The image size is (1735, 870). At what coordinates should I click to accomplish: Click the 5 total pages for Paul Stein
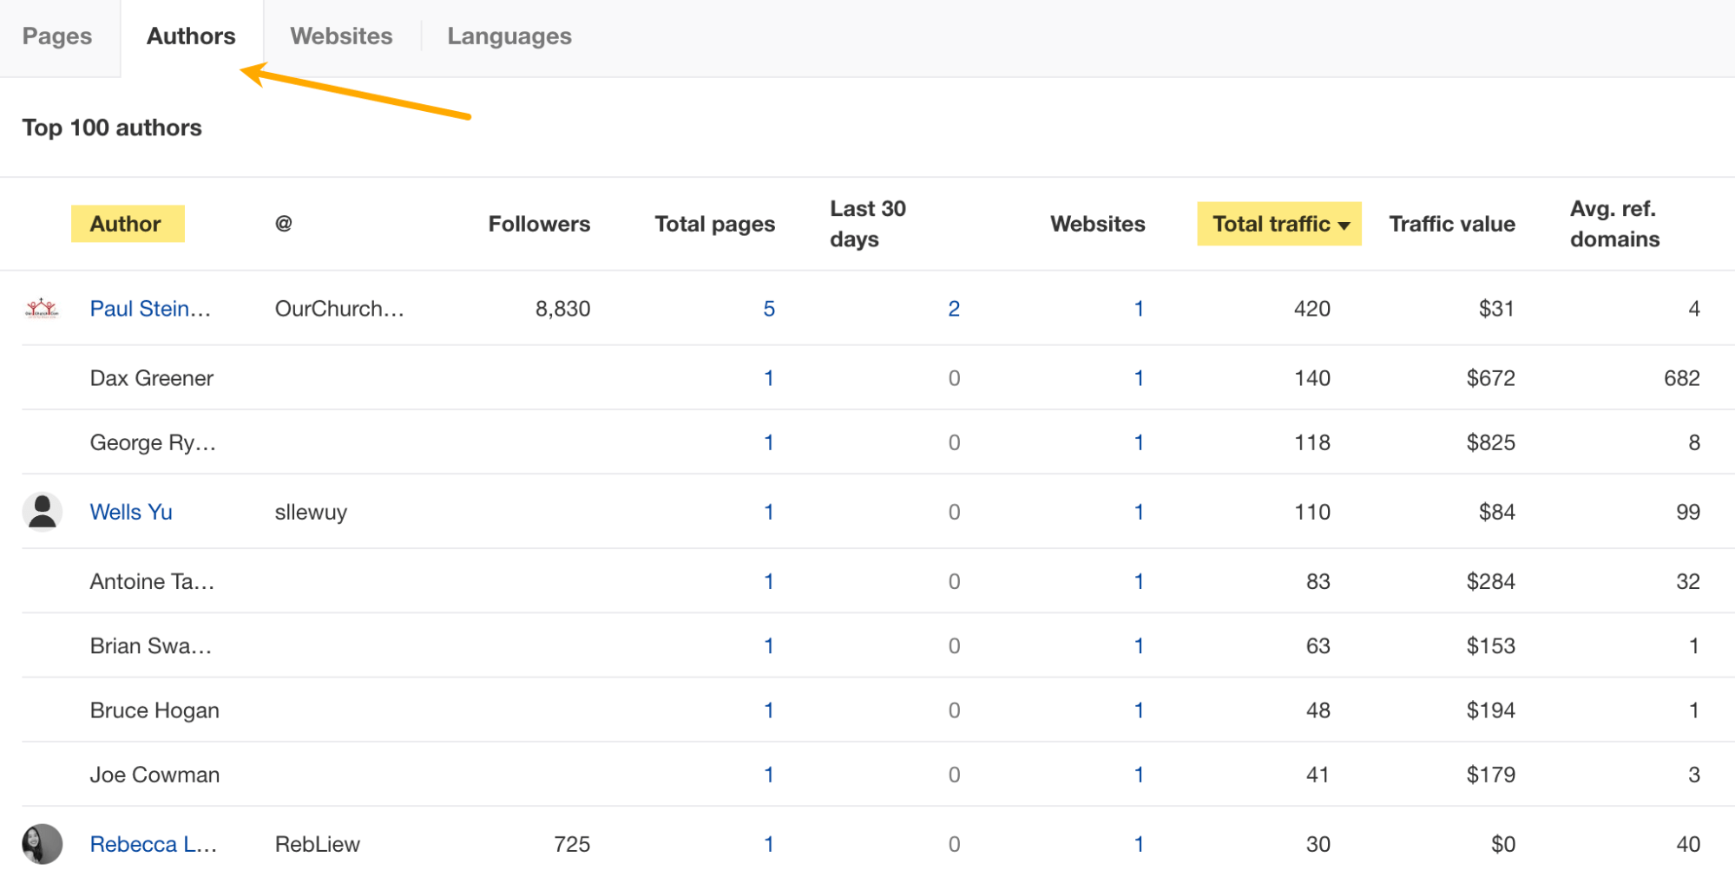pos(768,308)
